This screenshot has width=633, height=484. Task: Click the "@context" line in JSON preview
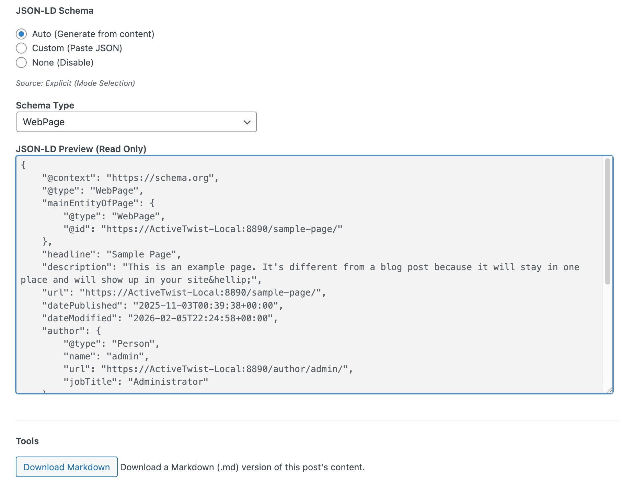pyautogui.click(x=130, y=178)
